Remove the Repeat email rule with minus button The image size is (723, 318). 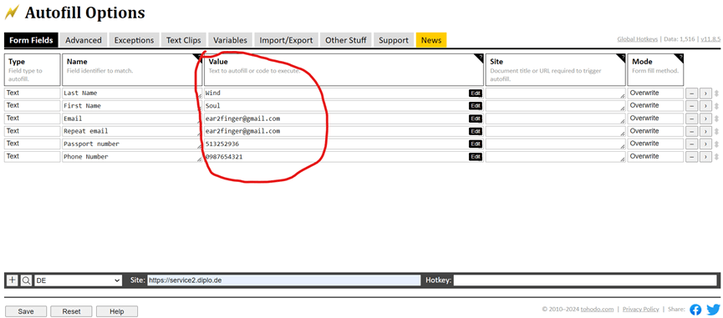pos(691,131)
